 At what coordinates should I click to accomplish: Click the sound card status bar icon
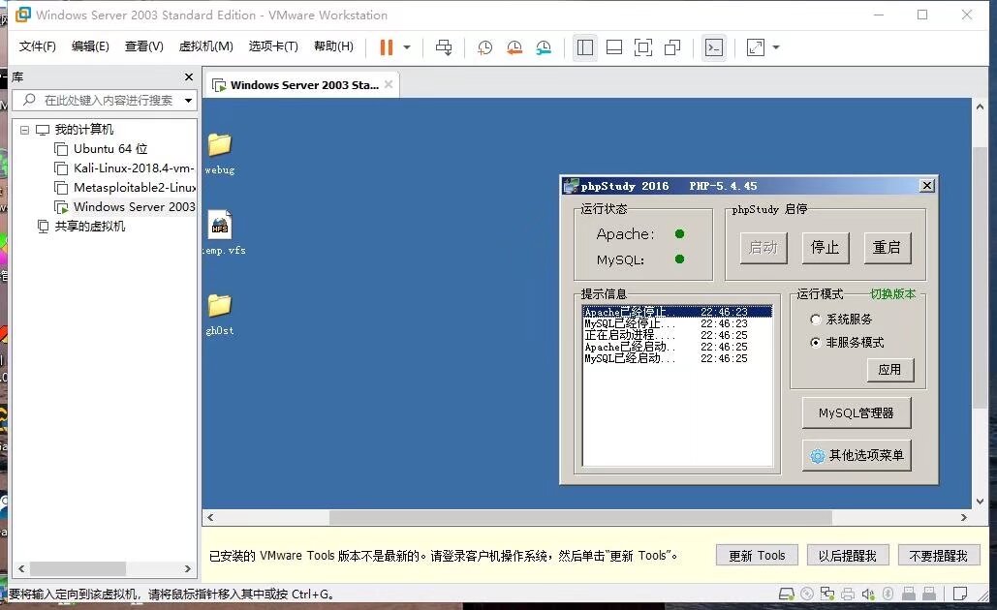click(x=868, y=595)
